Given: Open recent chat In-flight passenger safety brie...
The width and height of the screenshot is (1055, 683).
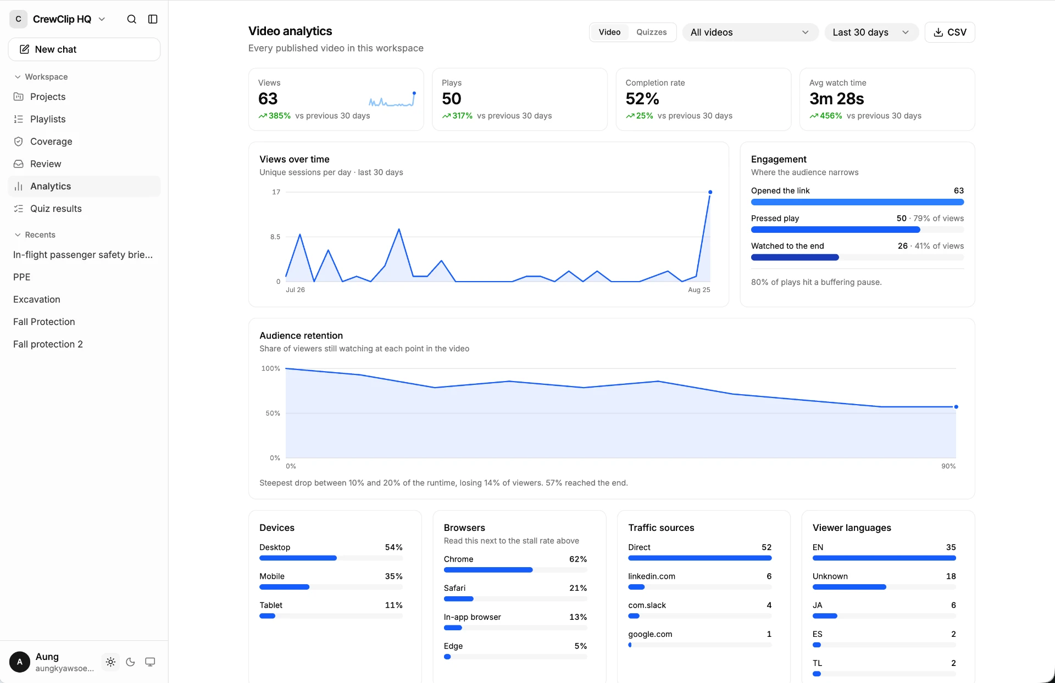Looking at the screenshot, I should [x=84, y=255].
